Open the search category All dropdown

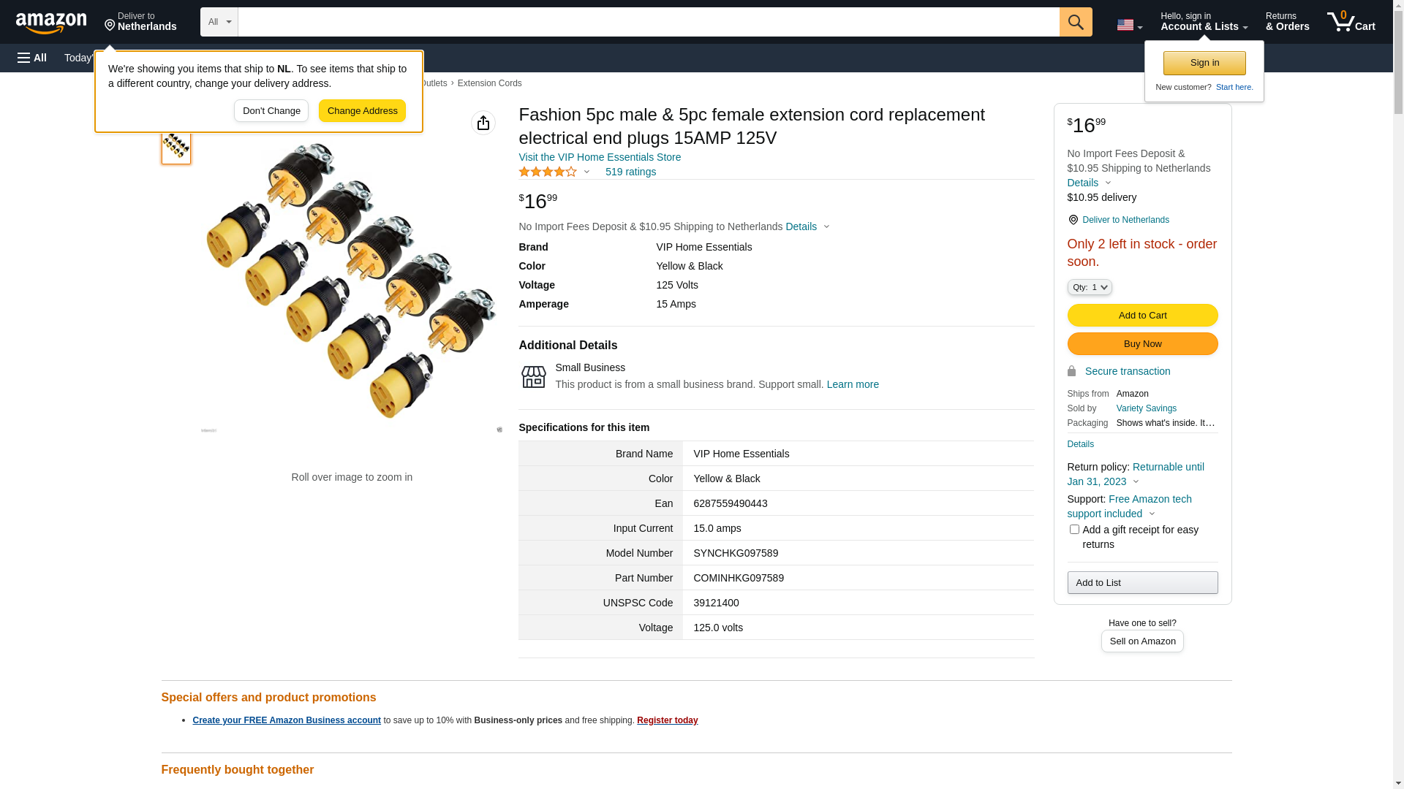pos(219,22)
